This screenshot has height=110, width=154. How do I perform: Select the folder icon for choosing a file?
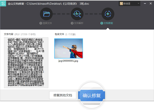tap(46, 14)
